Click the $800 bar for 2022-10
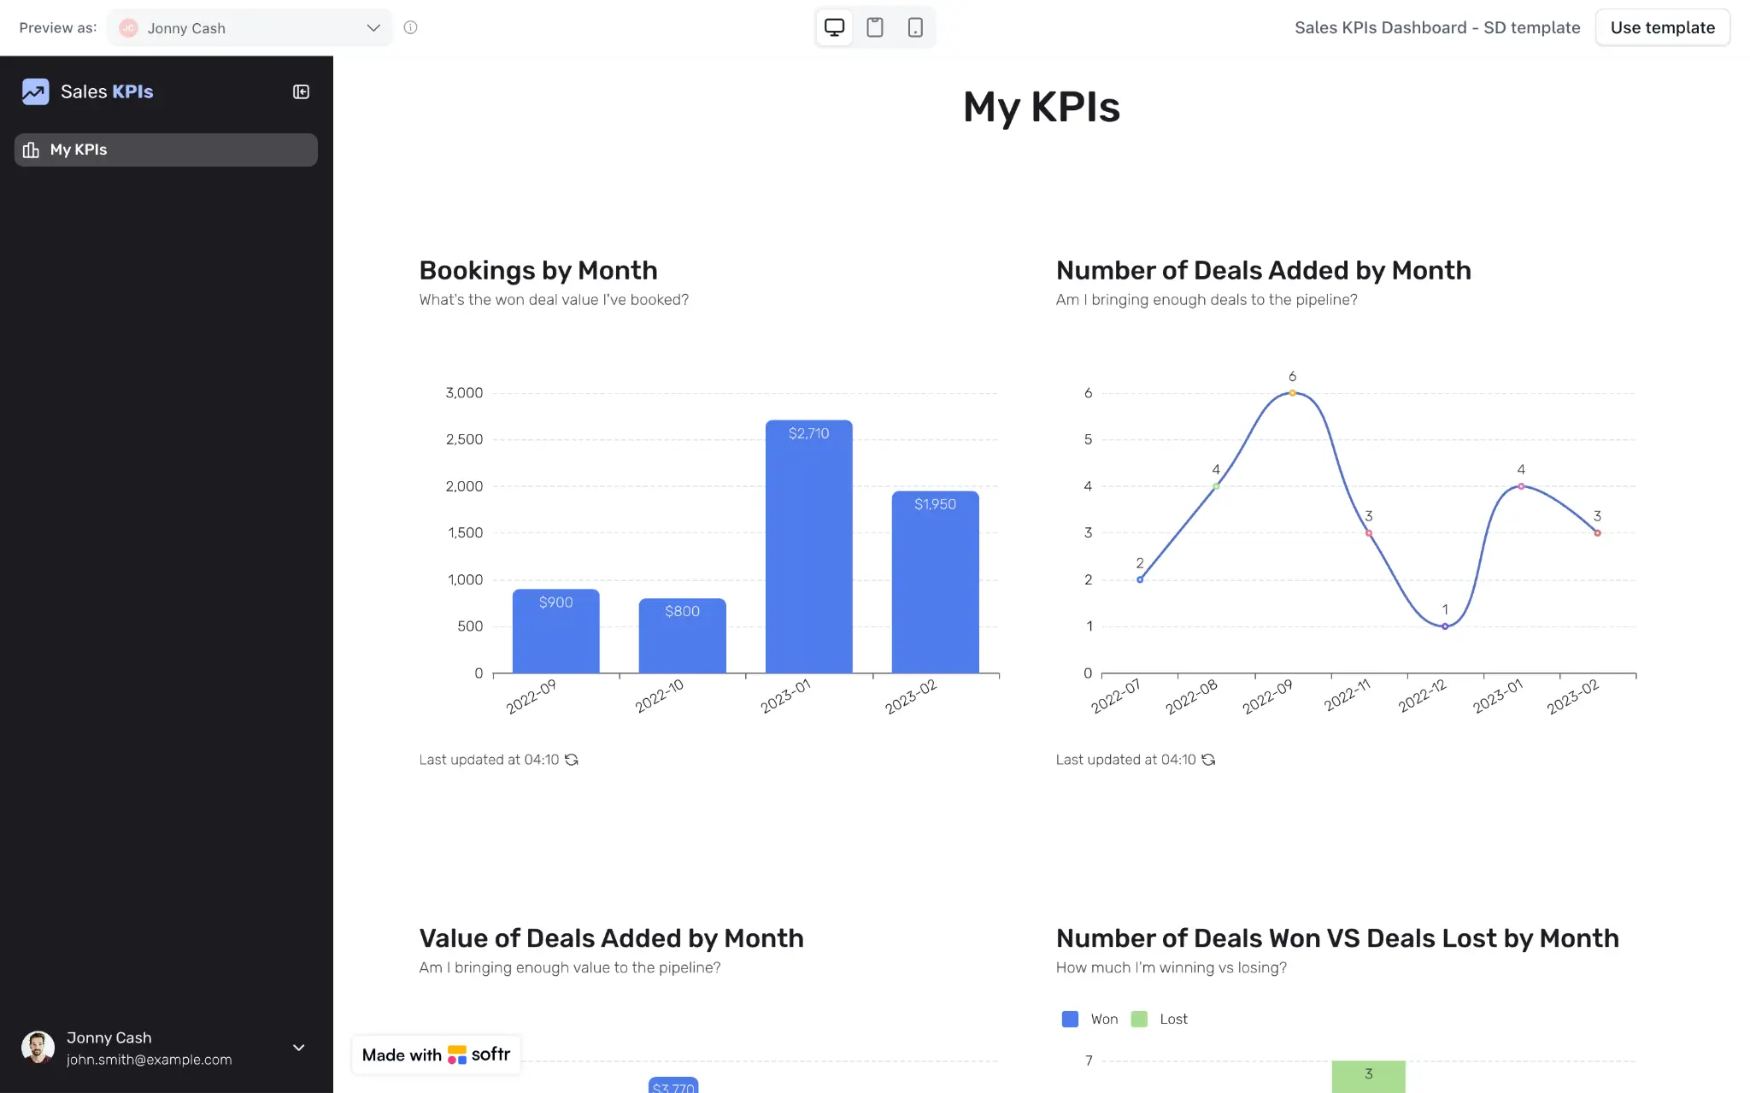 (682, 636)
